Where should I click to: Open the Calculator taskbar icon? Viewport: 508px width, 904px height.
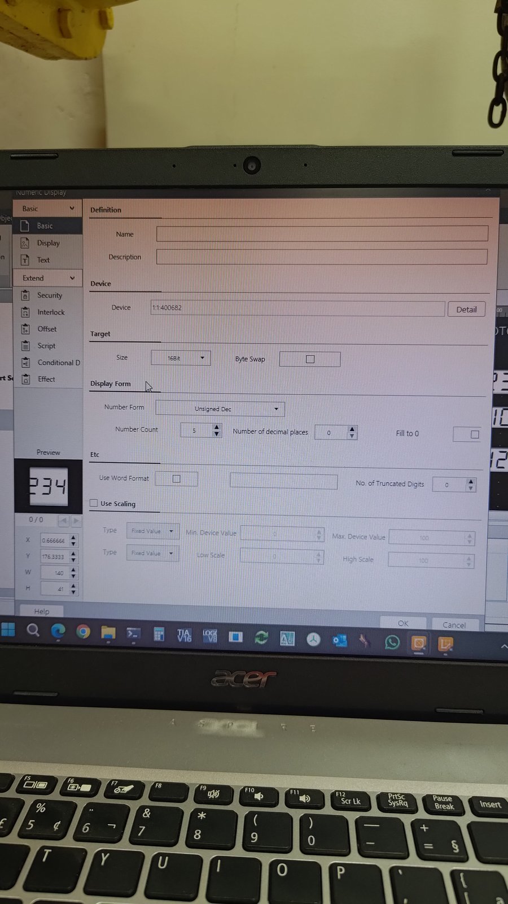159,634
